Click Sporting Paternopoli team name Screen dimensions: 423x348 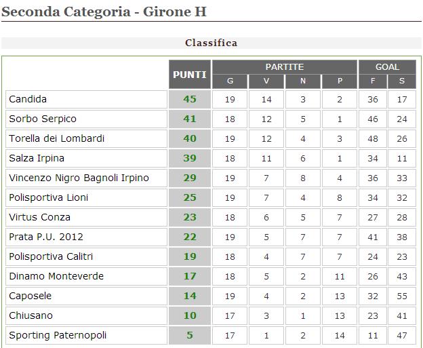[58, 336]
